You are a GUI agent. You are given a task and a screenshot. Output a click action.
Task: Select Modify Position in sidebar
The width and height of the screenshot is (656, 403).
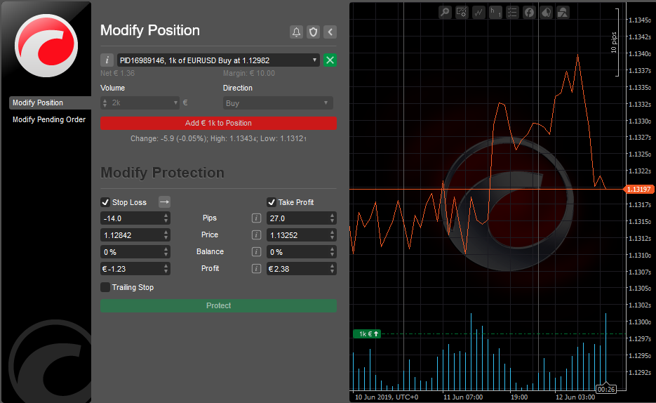pos(50,103)
